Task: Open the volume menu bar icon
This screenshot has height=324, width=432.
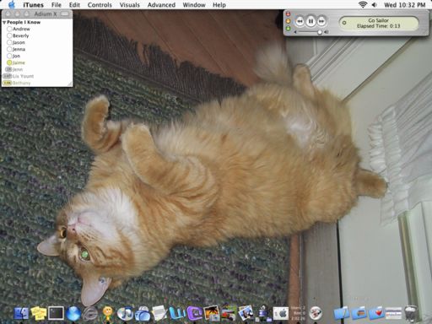Action: tap(375, 5)
